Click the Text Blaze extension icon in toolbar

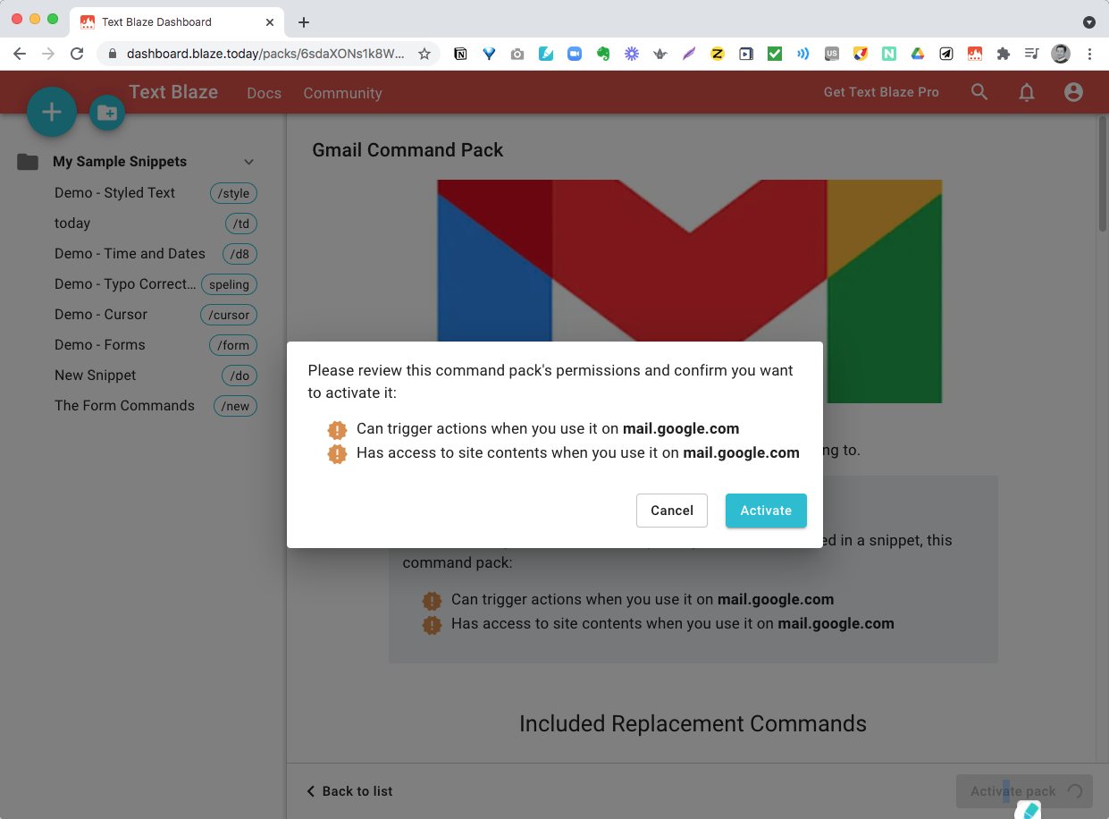975,54
